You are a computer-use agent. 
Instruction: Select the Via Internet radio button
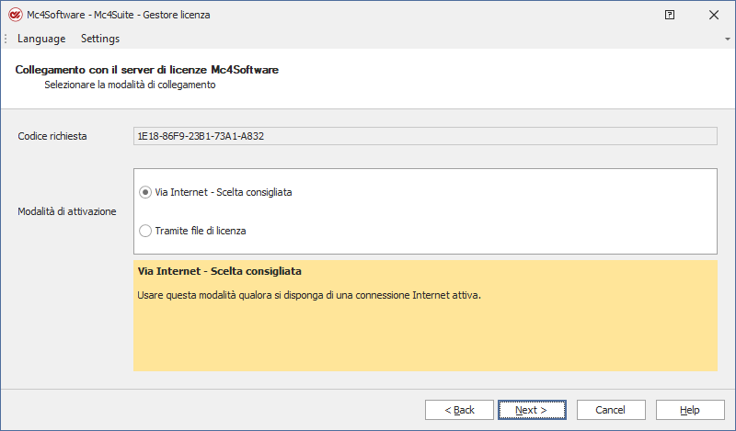145,192
